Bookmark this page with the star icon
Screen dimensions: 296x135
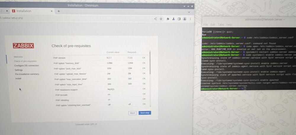161,19
